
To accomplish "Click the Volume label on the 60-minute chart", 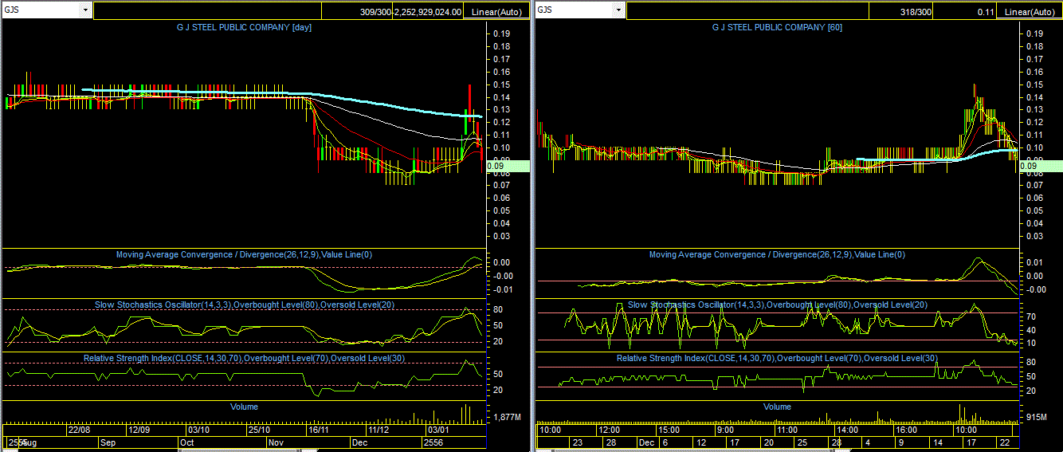I will (777, 407).
